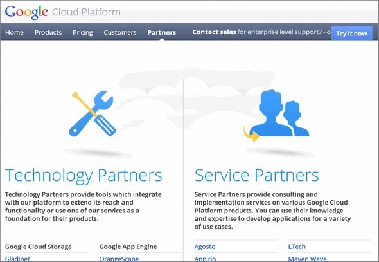
Task: Visit the Maven Wave partner link
Action: (307, 259)
